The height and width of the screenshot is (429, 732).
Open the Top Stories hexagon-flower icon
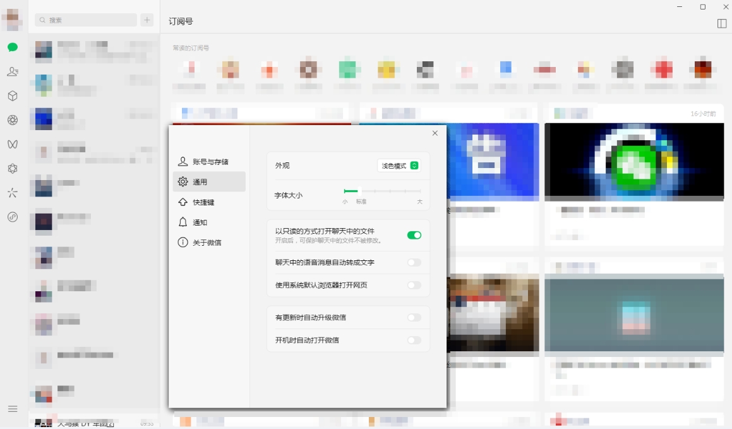pyautogui.click(x=13, y=169)
